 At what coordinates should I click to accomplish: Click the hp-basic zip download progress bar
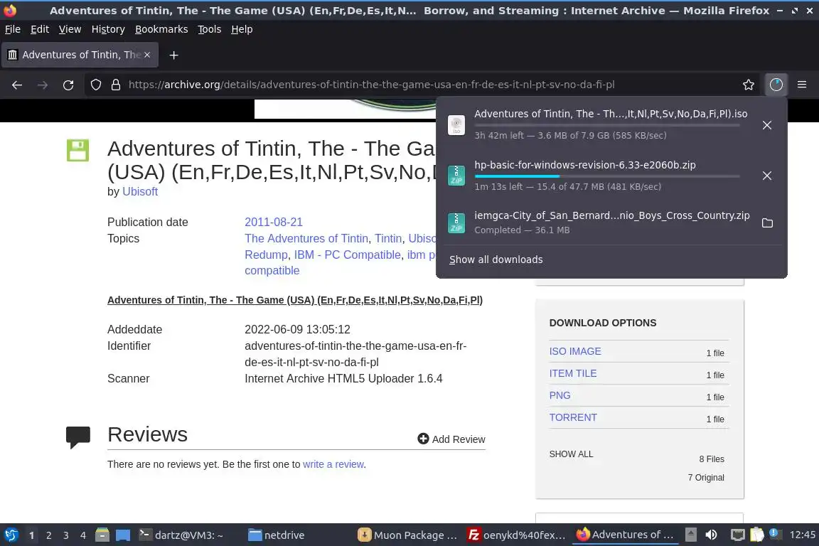[607, 176]
